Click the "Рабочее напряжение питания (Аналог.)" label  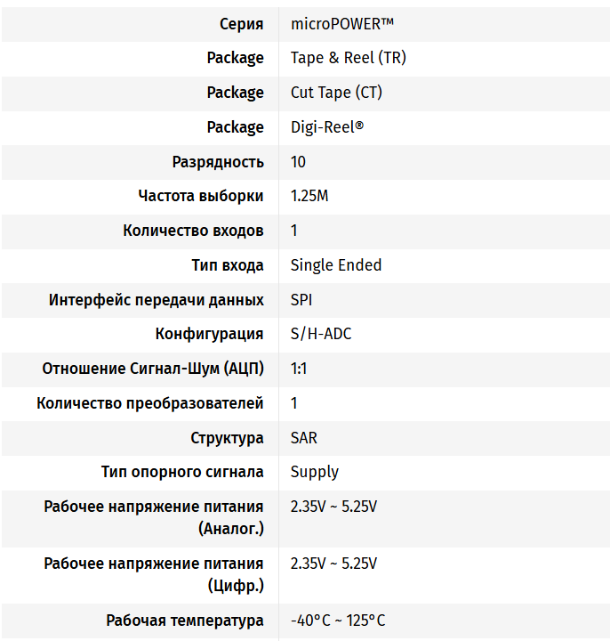pyautogui.click(x=154, y=517)
